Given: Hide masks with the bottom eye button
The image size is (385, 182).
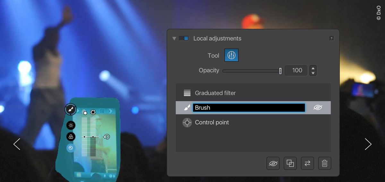Looking at the screenshot, I should click(273, 163).
